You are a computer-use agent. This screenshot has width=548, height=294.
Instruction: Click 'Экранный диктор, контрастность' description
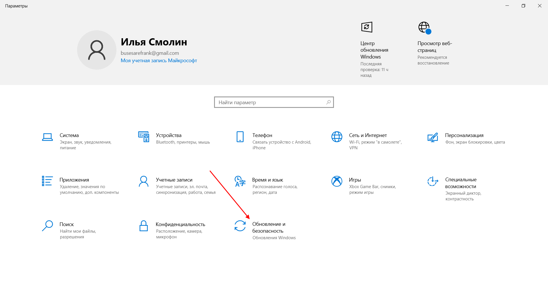click(x=463, y=196)
